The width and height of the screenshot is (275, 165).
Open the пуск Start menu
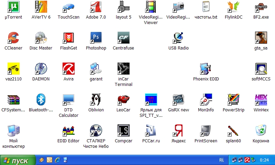pyautogui.click(x=18, y=160)
